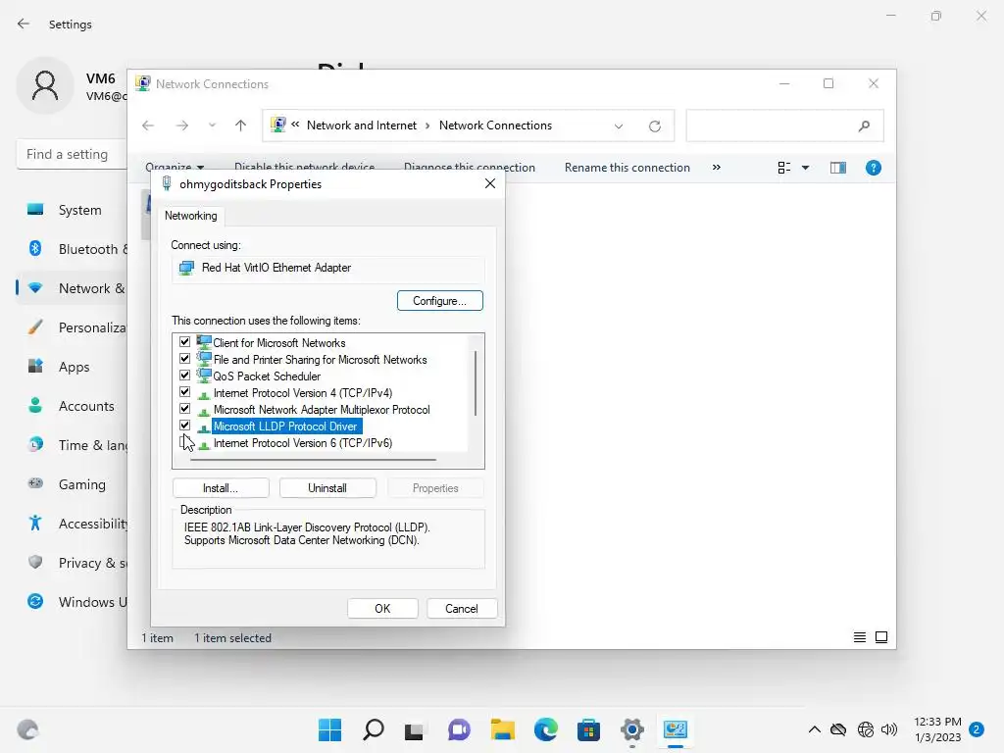
Task: Navigate back in Network Connections window
Action: (x=148, y=125)
